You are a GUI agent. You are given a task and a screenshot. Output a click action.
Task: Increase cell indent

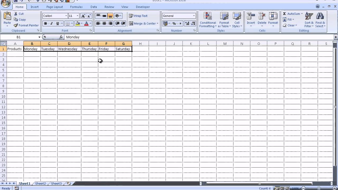point(123,23)
